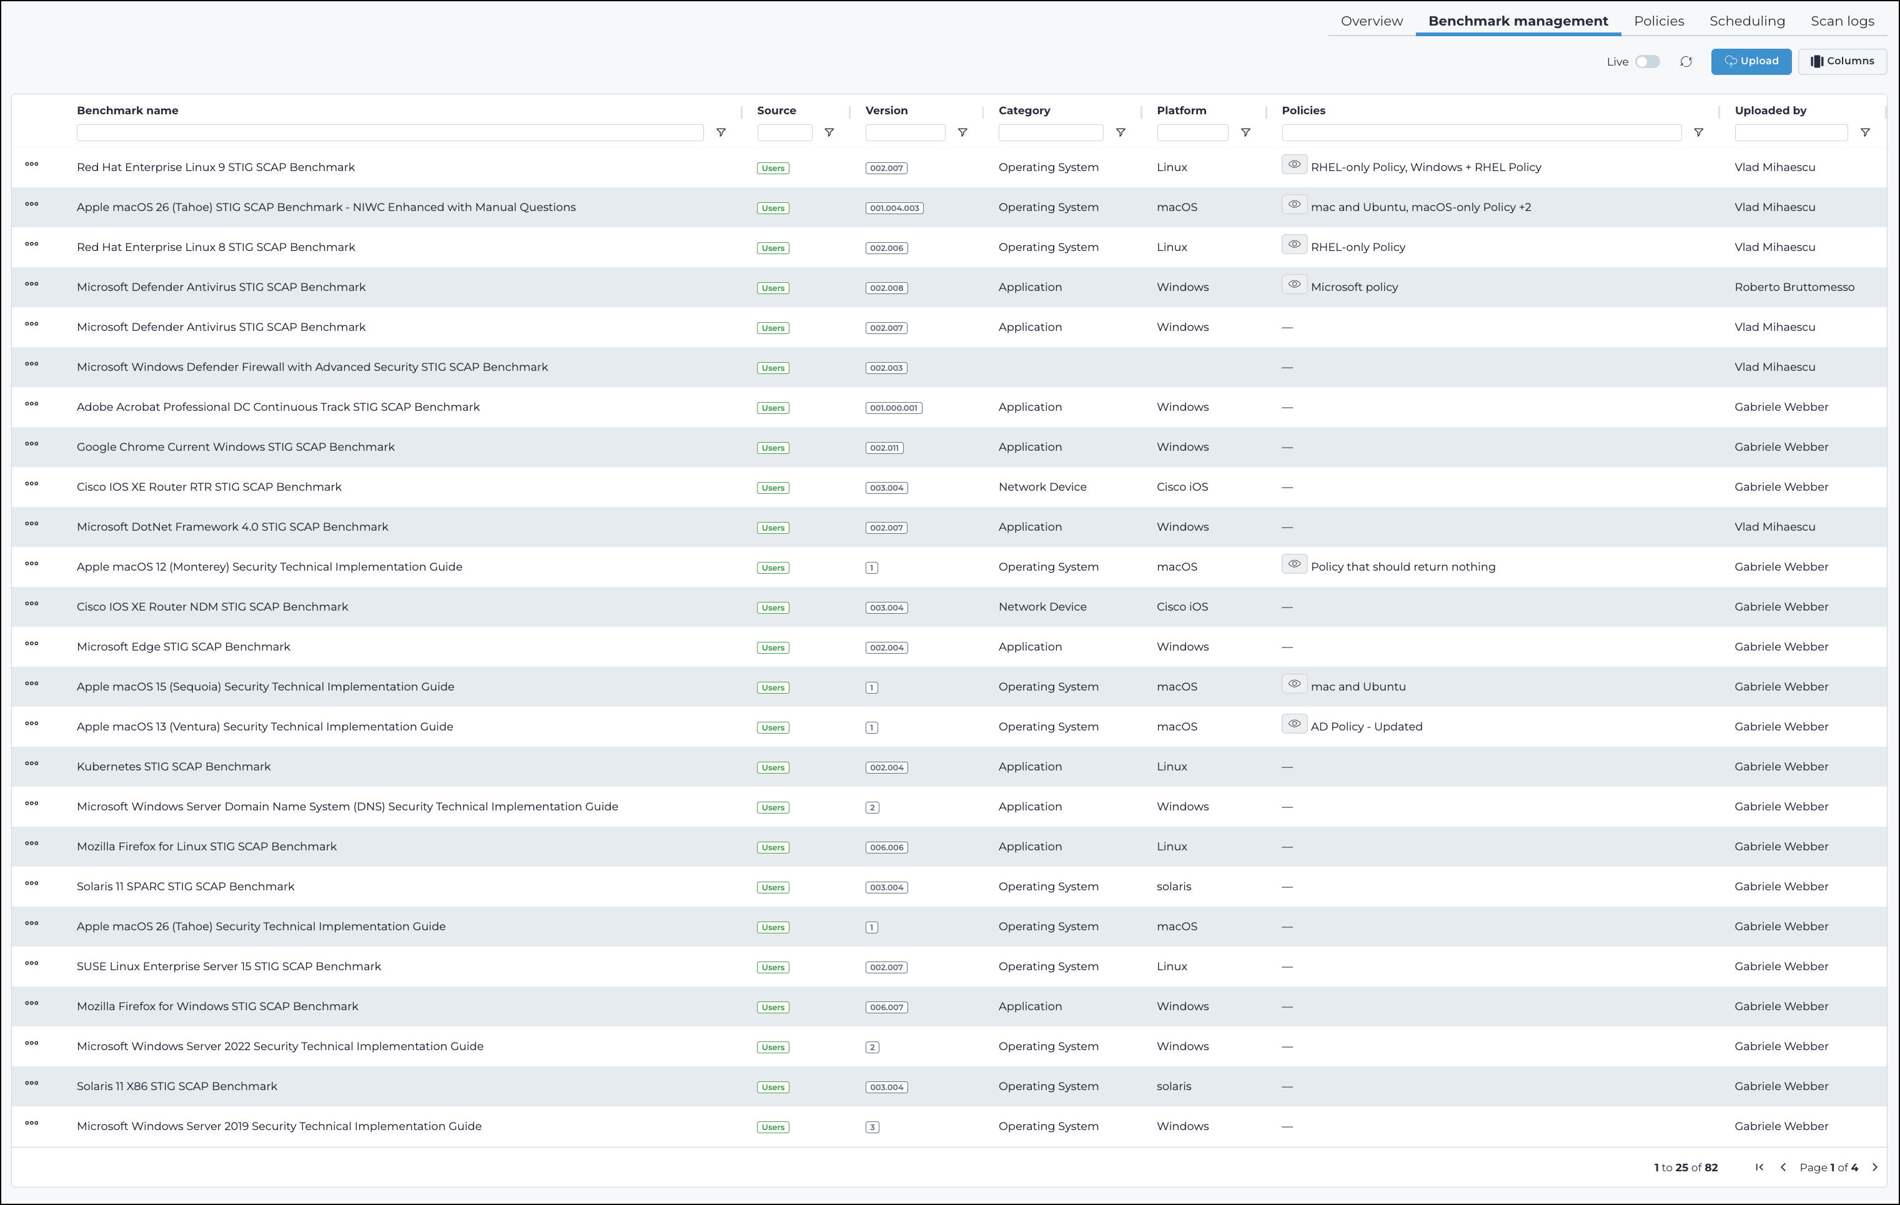The height and width of the screenshot is (1205, 1900).
Task: Go to the next page arrow
Action: click(x=1875, y=1167)
